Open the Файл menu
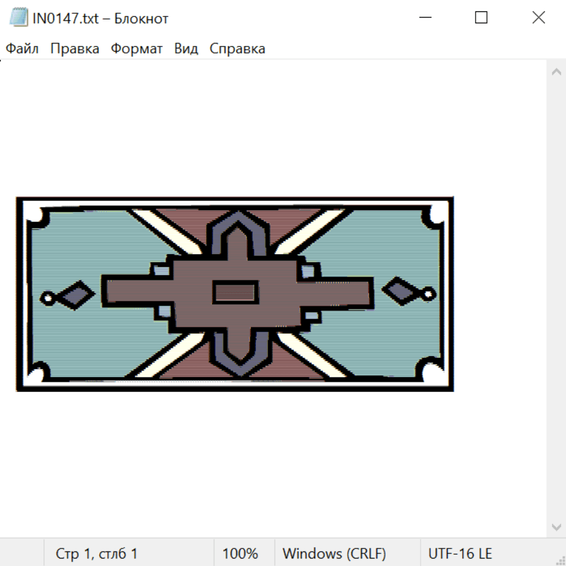Viewport: 566px width, 566px height. click(22, 48)
